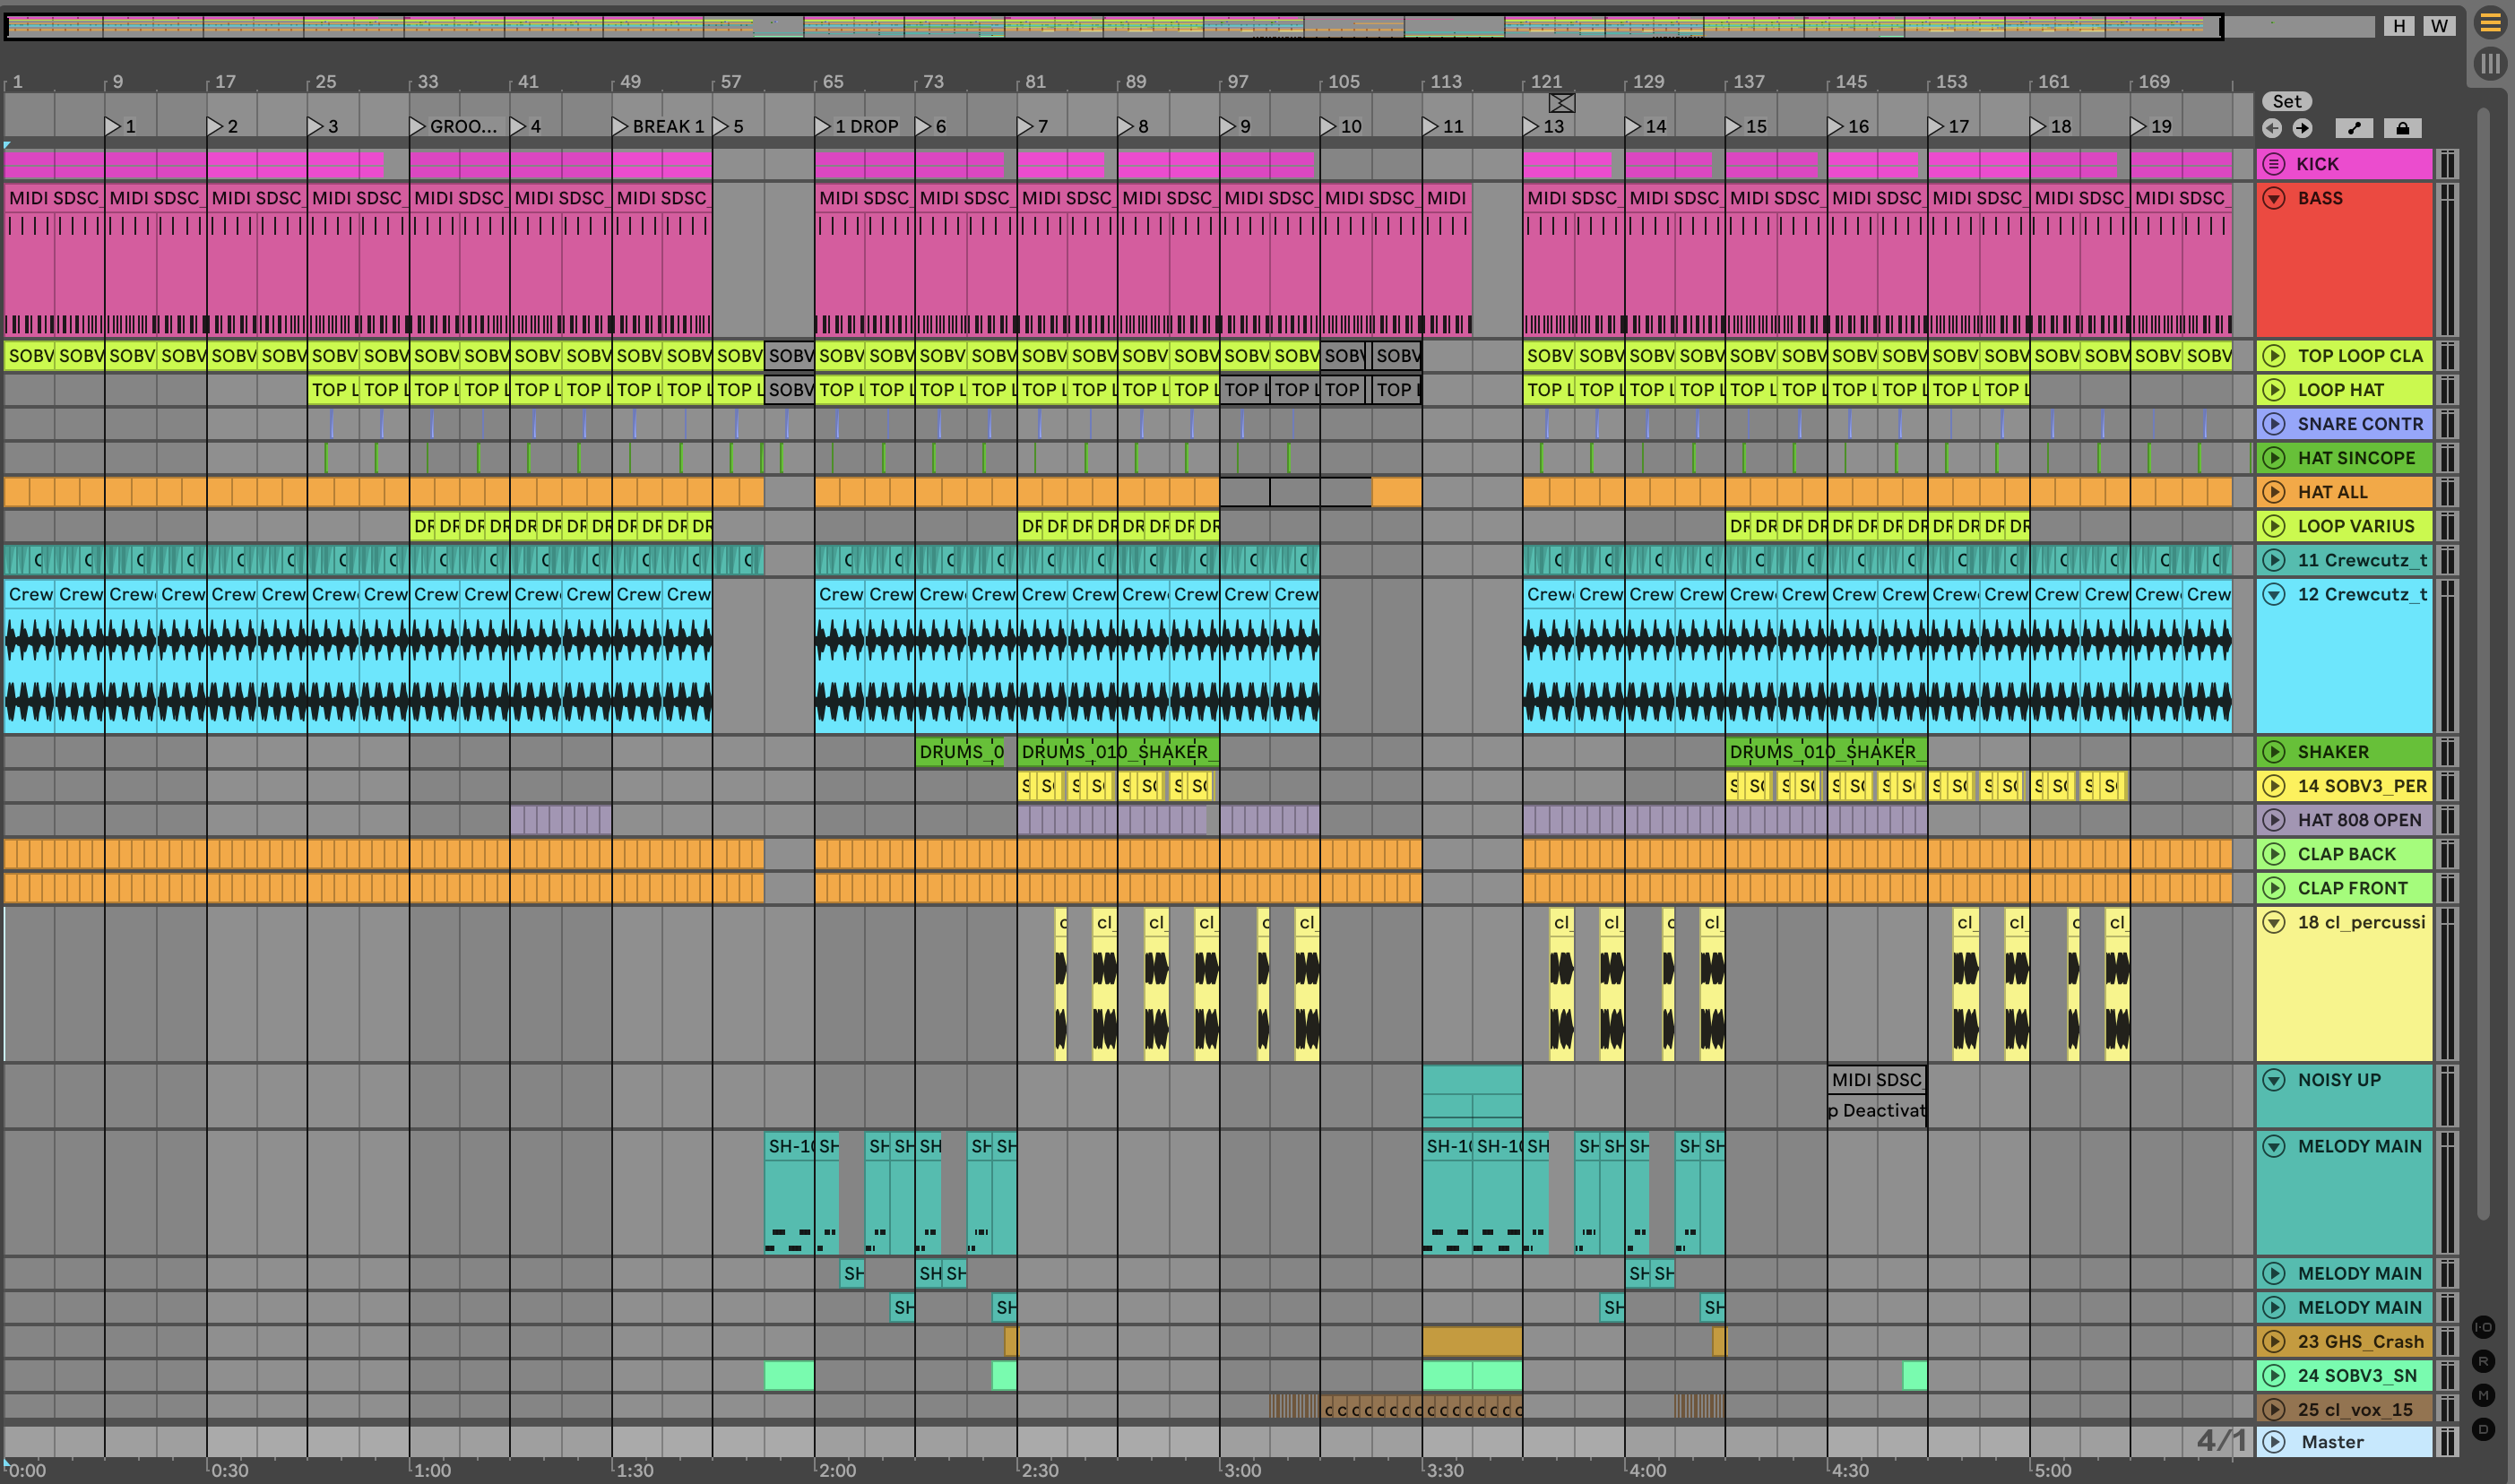
Task: Jump to the next locator with the right arrow
Action: pos(2302,128)
